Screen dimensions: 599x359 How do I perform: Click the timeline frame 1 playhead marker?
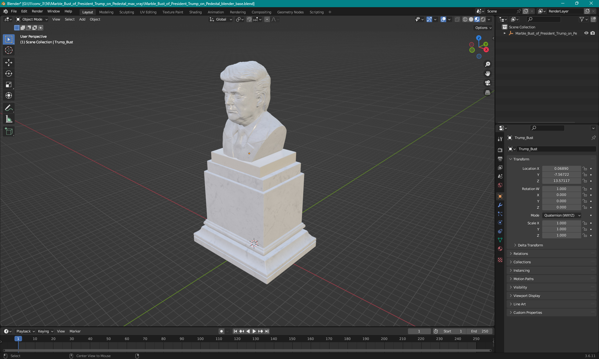pos(18,339)
